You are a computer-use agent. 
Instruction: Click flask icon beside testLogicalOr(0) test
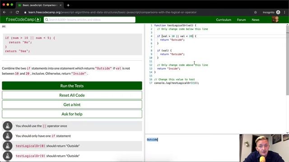coord(8,146)
